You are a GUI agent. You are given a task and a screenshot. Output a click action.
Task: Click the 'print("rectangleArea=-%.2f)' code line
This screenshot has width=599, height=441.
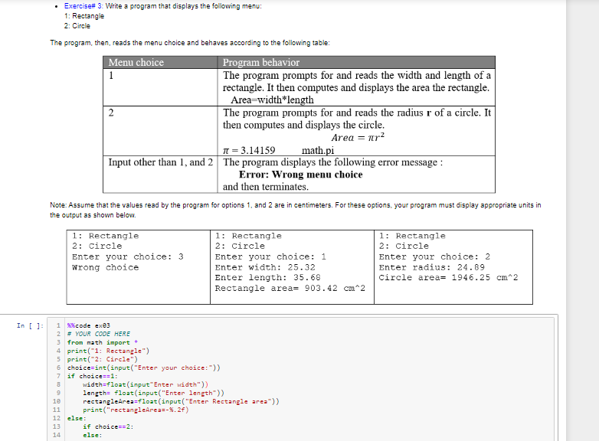pyautogui.click(x=136, y=410)
